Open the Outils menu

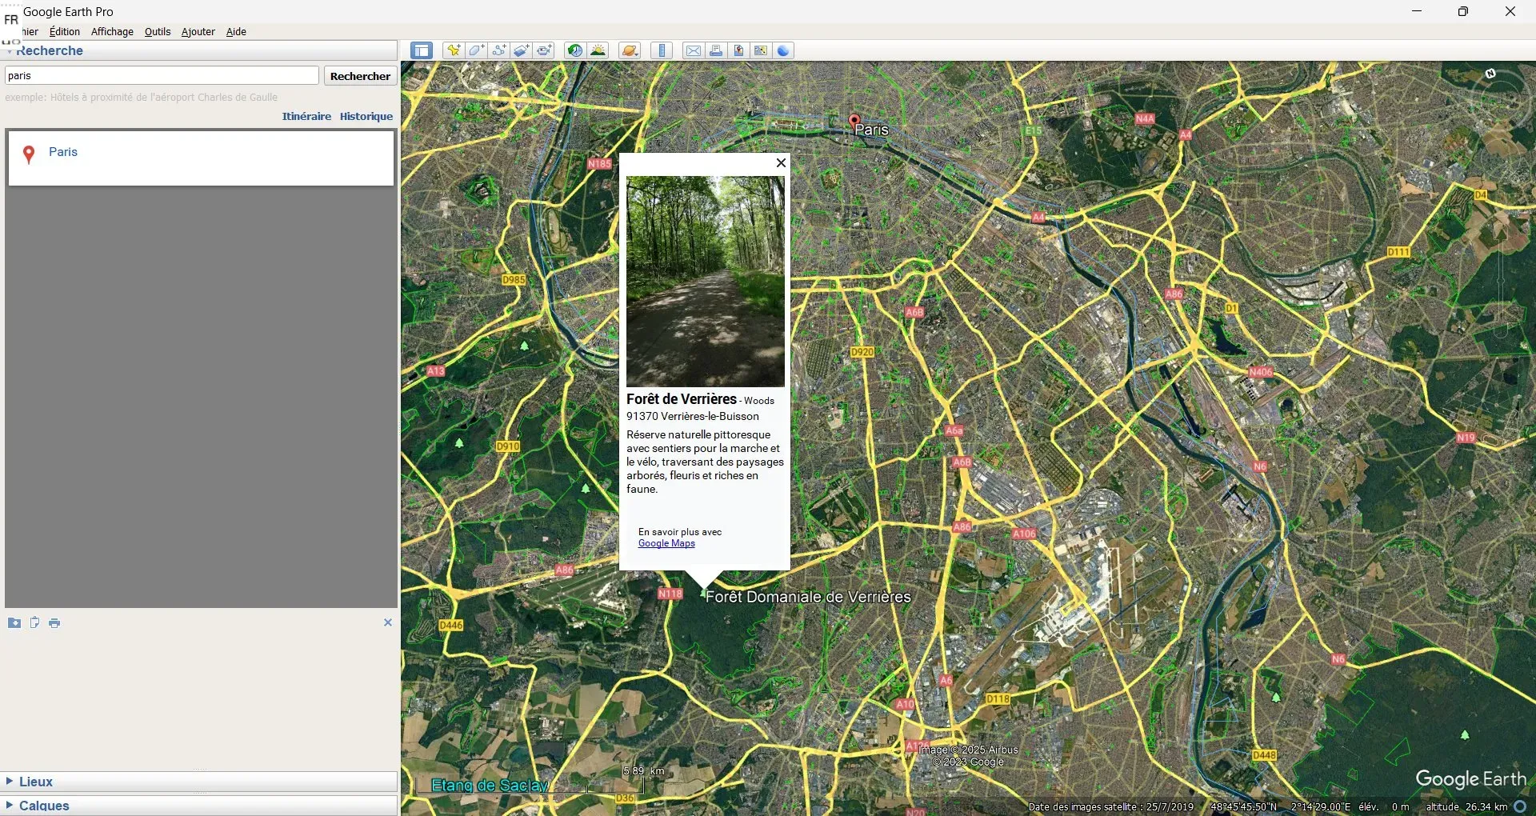point(158,32)
